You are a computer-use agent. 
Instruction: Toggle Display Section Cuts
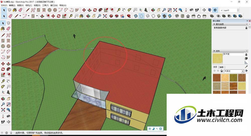[215, 10]
